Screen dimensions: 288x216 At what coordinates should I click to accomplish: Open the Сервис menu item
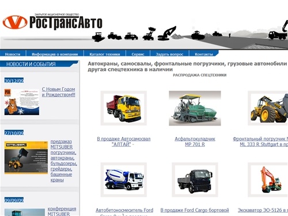click(138, 54)
